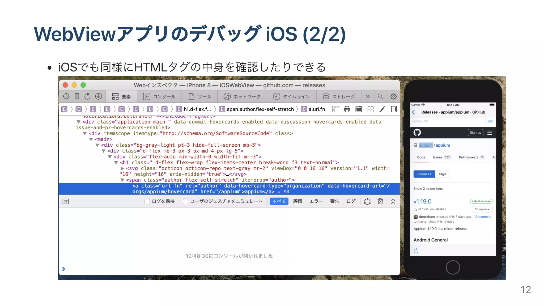This screenshot has width=544, height=306.
Task: Click the GitHub octocat logo on iPhone
Action: pyautogui.click(x=417, y=133)
